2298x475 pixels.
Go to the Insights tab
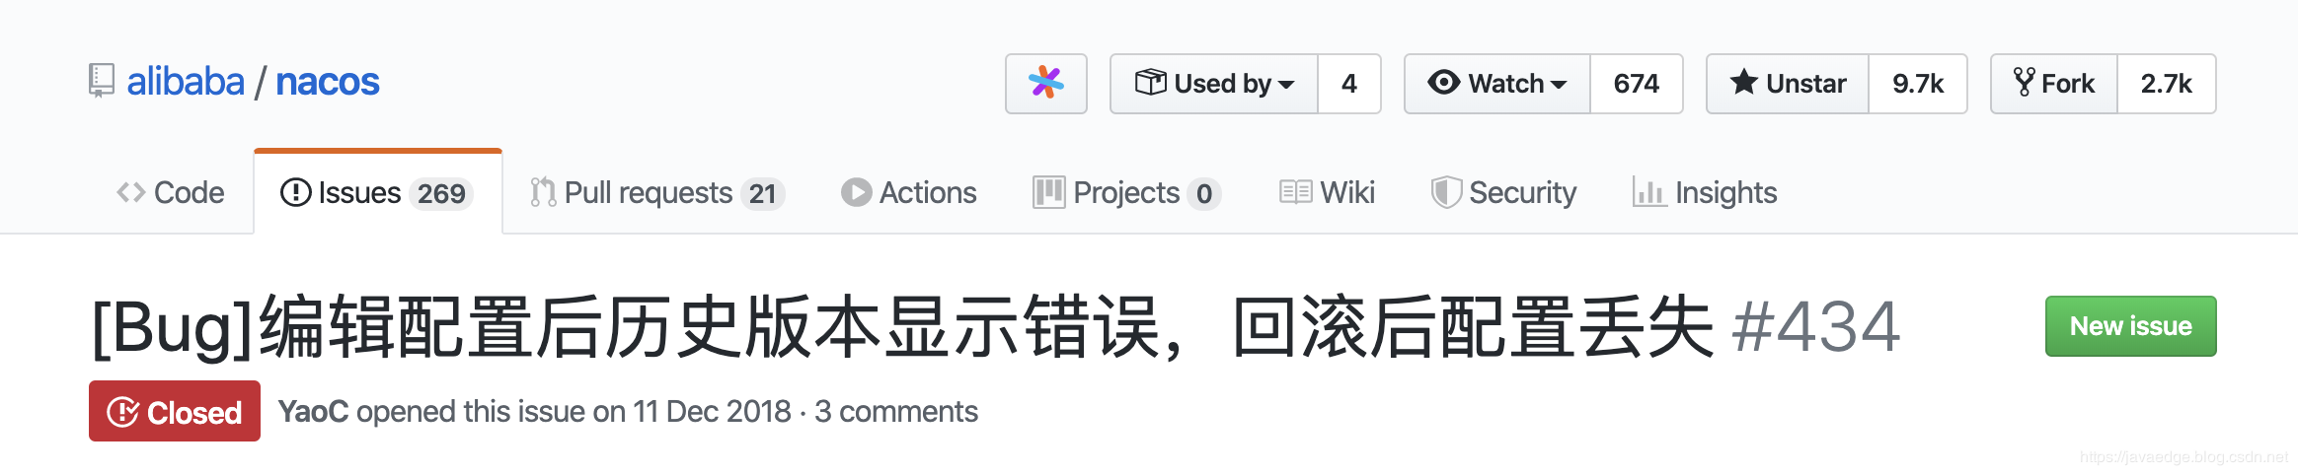(1705, 192)
